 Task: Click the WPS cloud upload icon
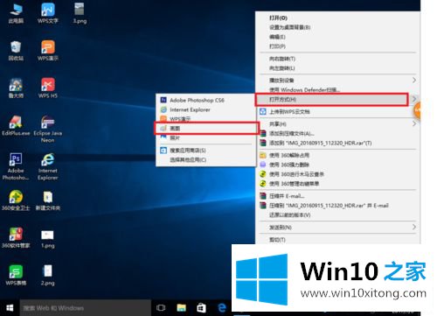[263, 111]
